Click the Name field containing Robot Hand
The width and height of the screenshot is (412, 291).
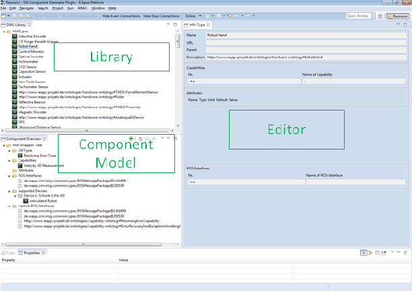(306, 35)
